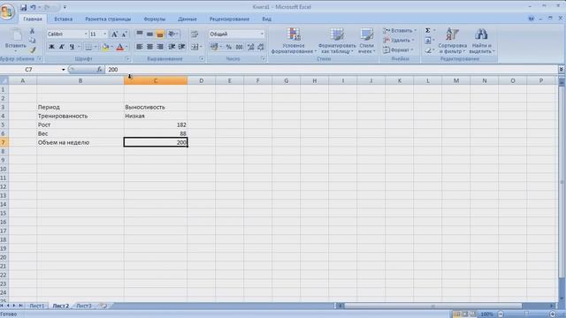Screen dimensions: 566x318
Task: Align cell content to the top
Action: [140, 34]
